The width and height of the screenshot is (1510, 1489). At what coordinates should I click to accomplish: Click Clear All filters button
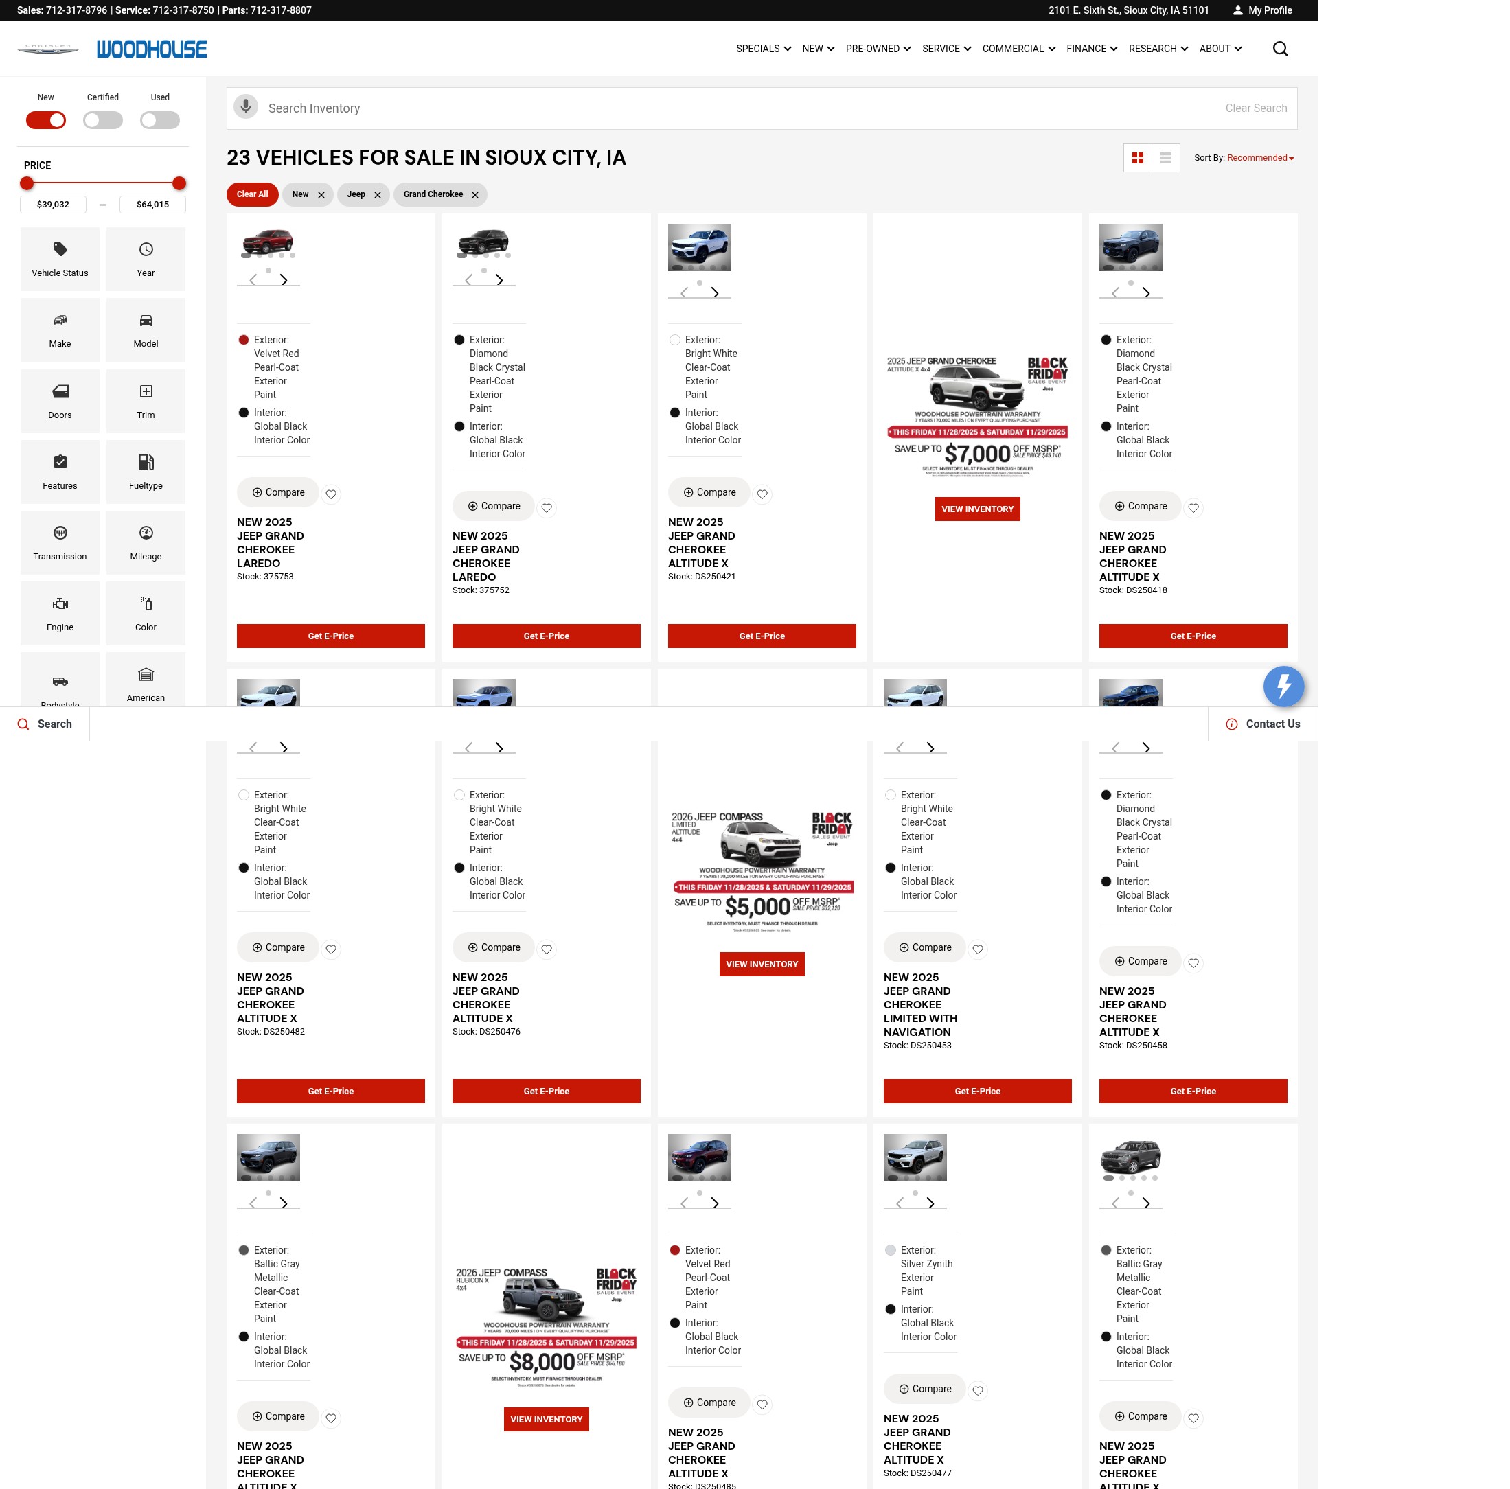tap(253, 194)
